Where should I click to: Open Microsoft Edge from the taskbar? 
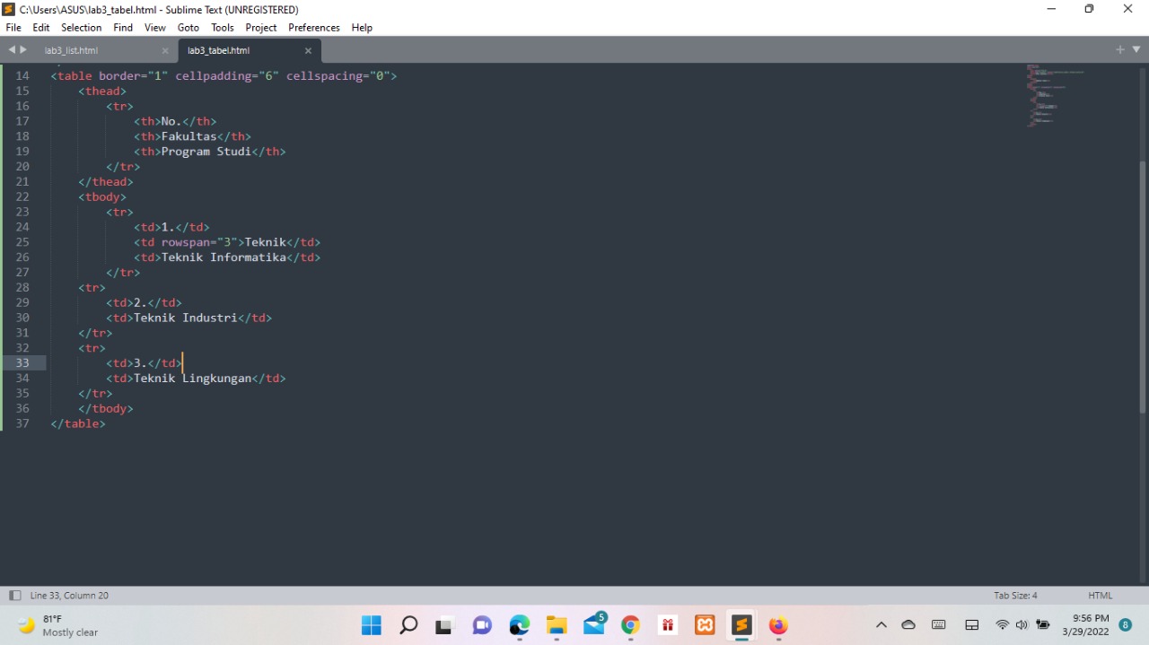(x=520, y=625)
